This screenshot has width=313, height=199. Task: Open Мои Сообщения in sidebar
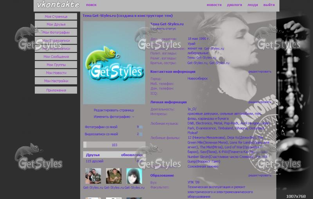point(56,57)
